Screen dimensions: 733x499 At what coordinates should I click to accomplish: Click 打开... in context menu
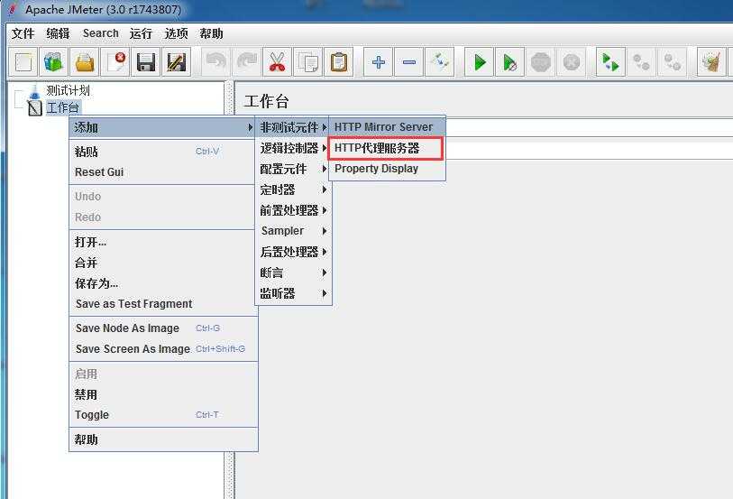click(x=163, y=242)
